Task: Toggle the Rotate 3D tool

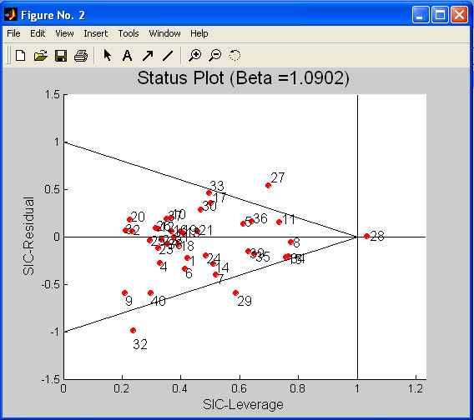Action: 234,56
